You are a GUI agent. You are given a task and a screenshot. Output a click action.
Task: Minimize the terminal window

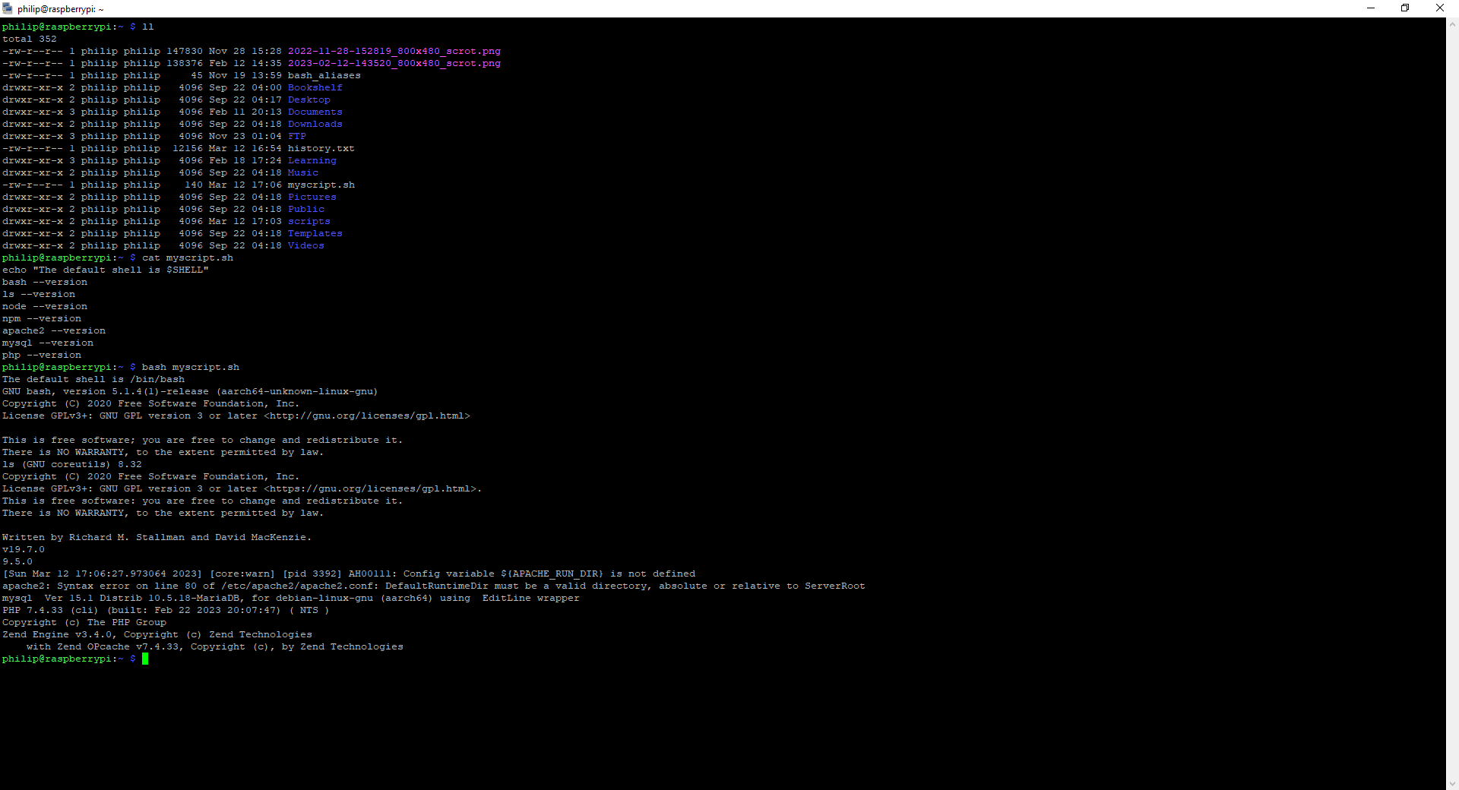click(x=1371, y=8)
